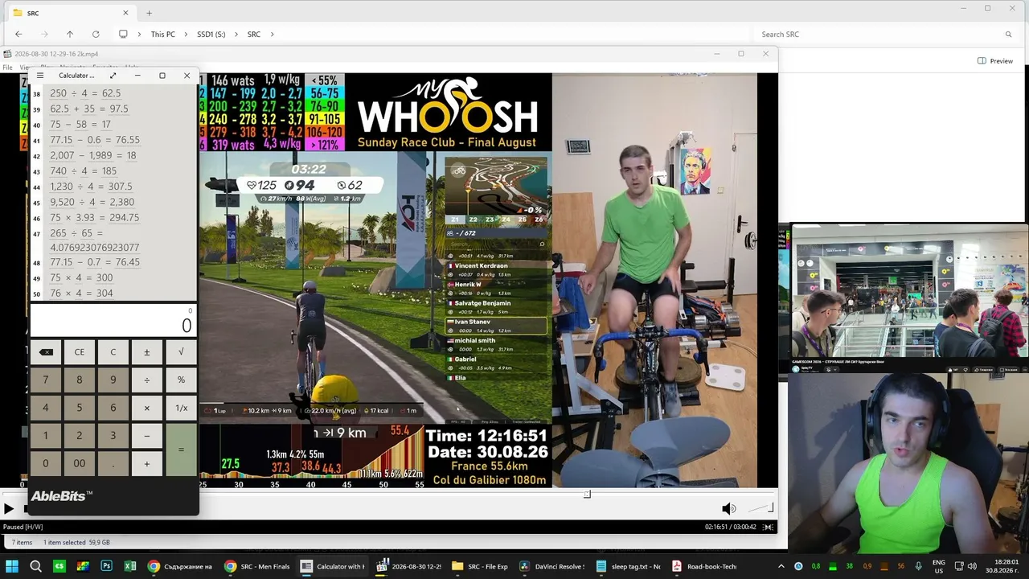Screen dimensions: 1029x579
Task: Click the square root key
Action: tap(181, 352)
